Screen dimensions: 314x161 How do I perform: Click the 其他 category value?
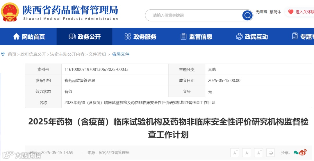pos(212,69)
